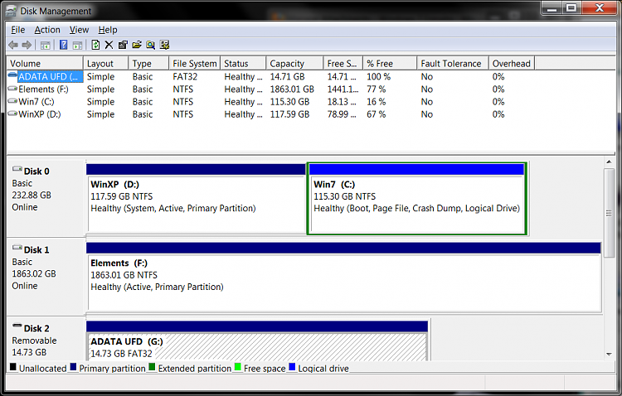This screenshot has width=622, height=396.
Task: Click the disk pane scroll down arrow
Action: click(x=609, y=355)
